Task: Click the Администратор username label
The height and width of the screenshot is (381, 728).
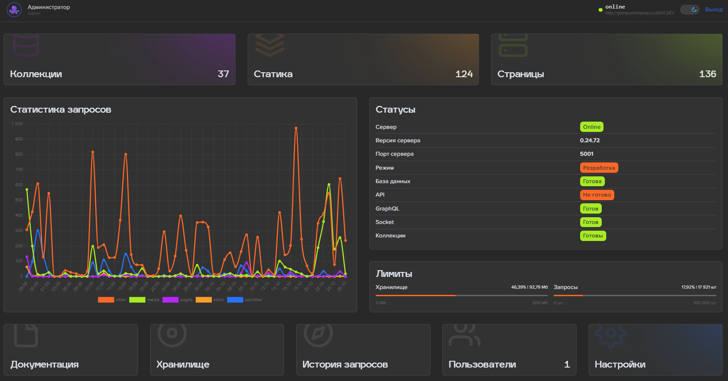Action: point(49,7)
